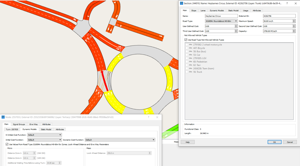Click Section dialog title bar app icon
The height and width of the screenshot is (166, 300).
tap(181, 3)
